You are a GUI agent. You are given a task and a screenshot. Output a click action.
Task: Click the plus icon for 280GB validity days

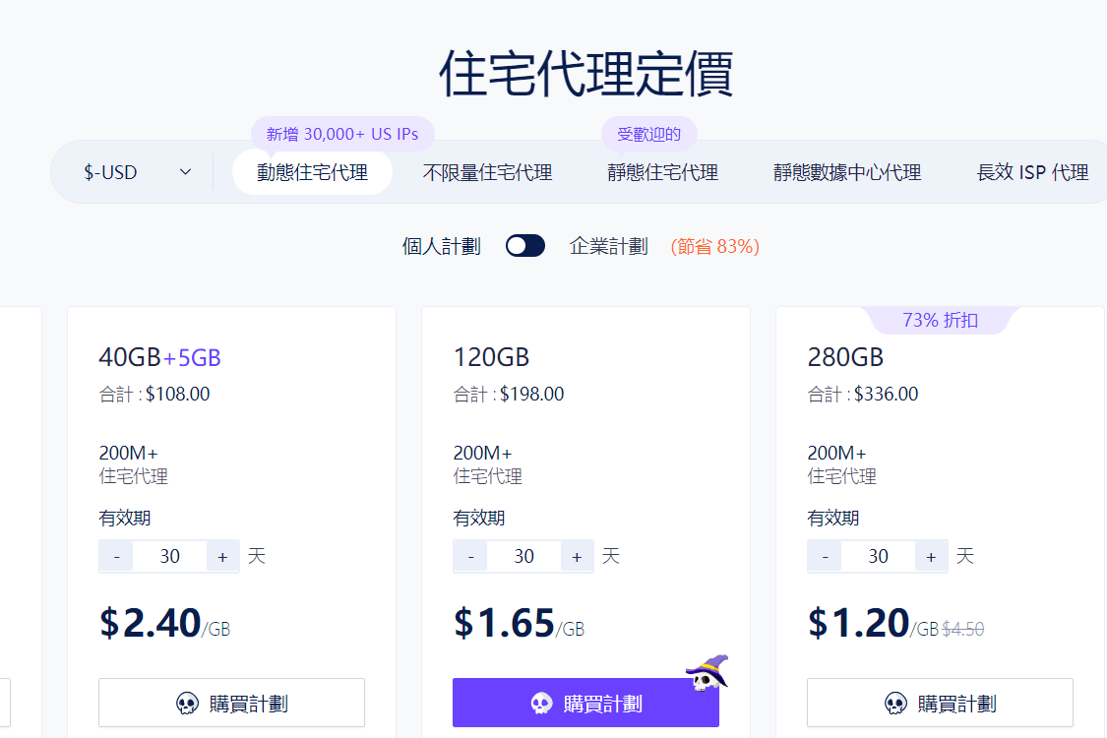(931, 556)
